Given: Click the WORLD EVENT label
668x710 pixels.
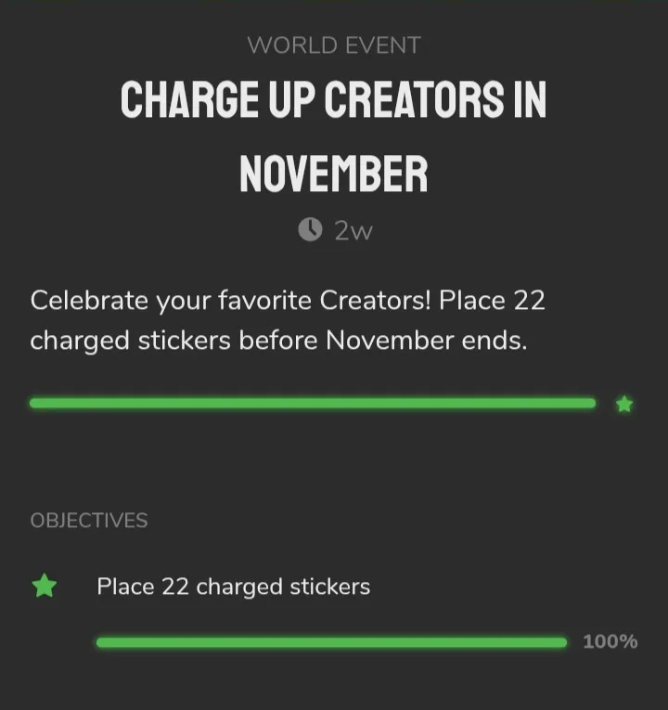Looking at the screenshot, I should [334, 45].
